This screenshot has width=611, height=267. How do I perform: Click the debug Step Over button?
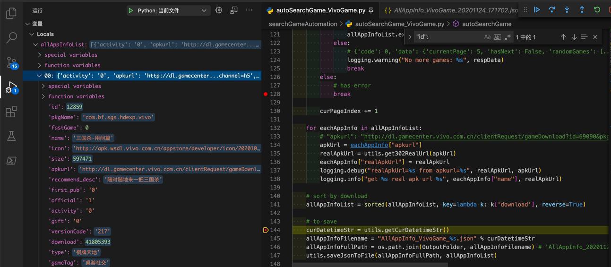pos(552,10)
